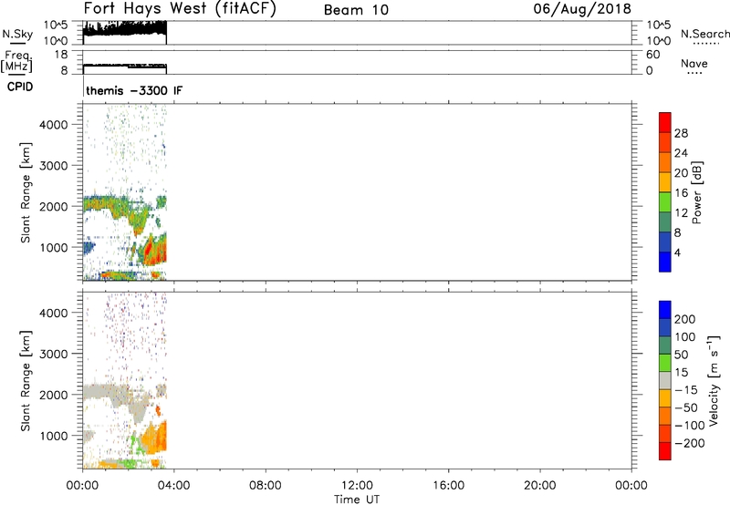730x505 pixels.
Task: Click the 'CPID' row label
Action: [19, 87]
